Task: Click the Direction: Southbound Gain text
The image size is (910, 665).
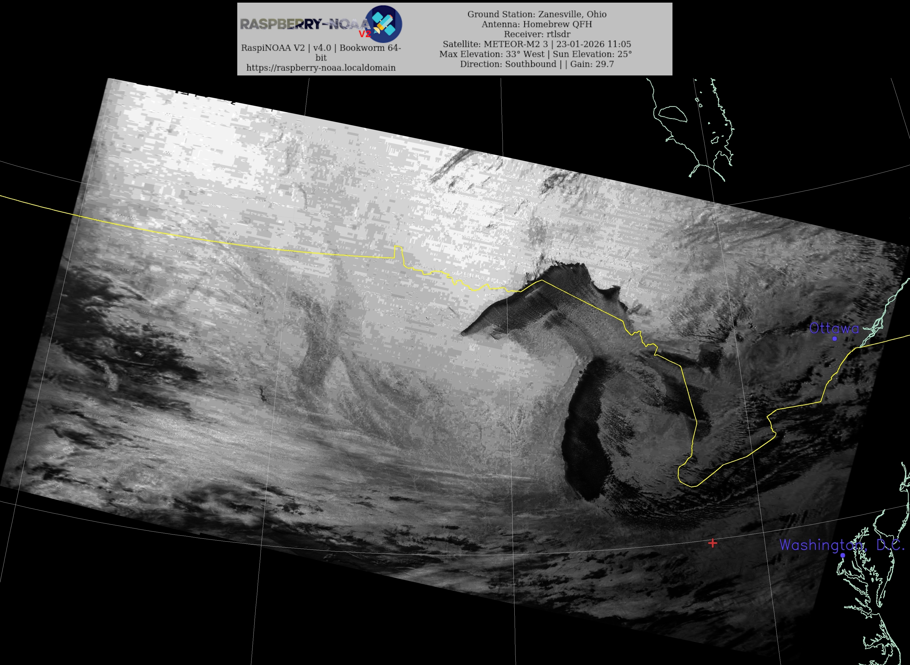Action: (537, 64)
